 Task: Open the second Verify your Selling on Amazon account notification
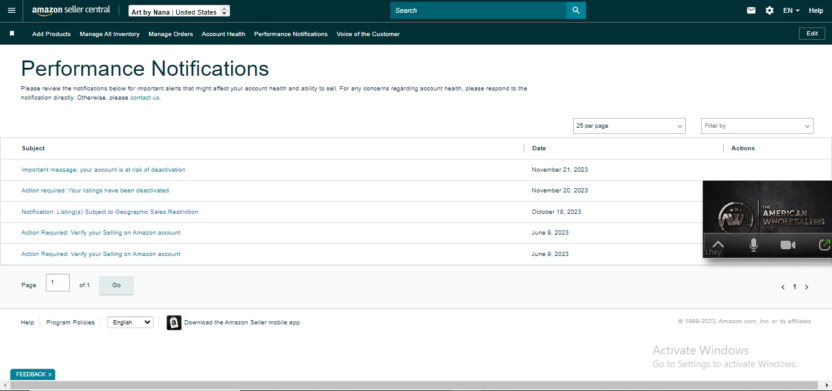coord(101,254)
